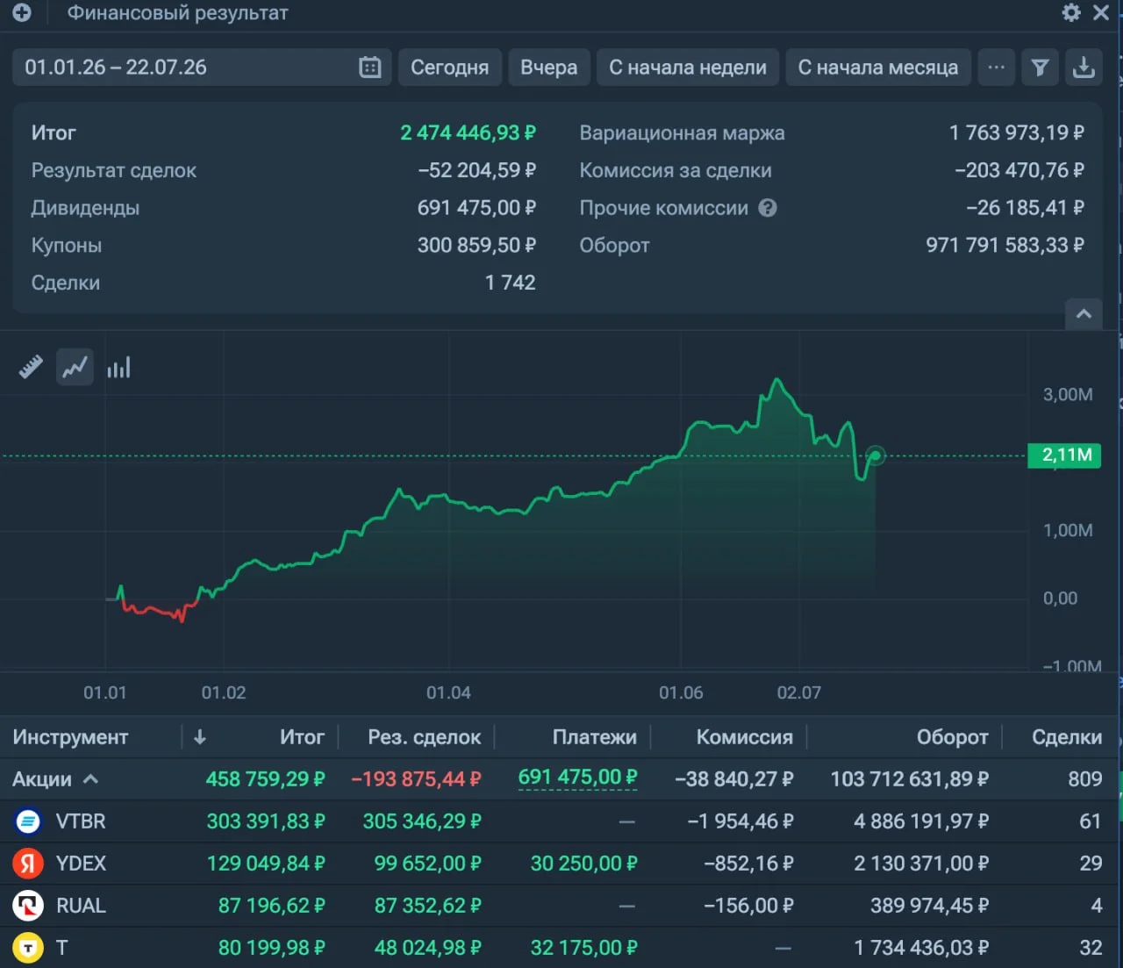Sort by the Итог column arrow
Viewport: 1123px width, 968px height.
point(200,737)
